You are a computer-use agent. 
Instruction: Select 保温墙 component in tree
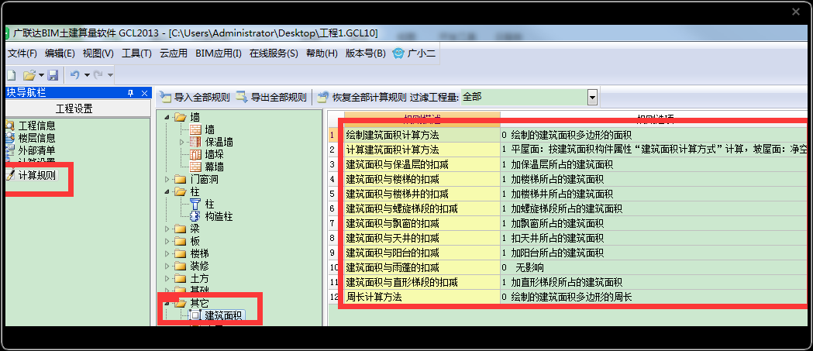pos(219,142)
